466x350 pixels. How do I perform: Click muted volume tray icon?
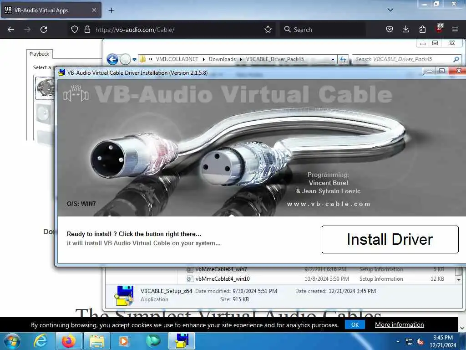click(420, 342)
